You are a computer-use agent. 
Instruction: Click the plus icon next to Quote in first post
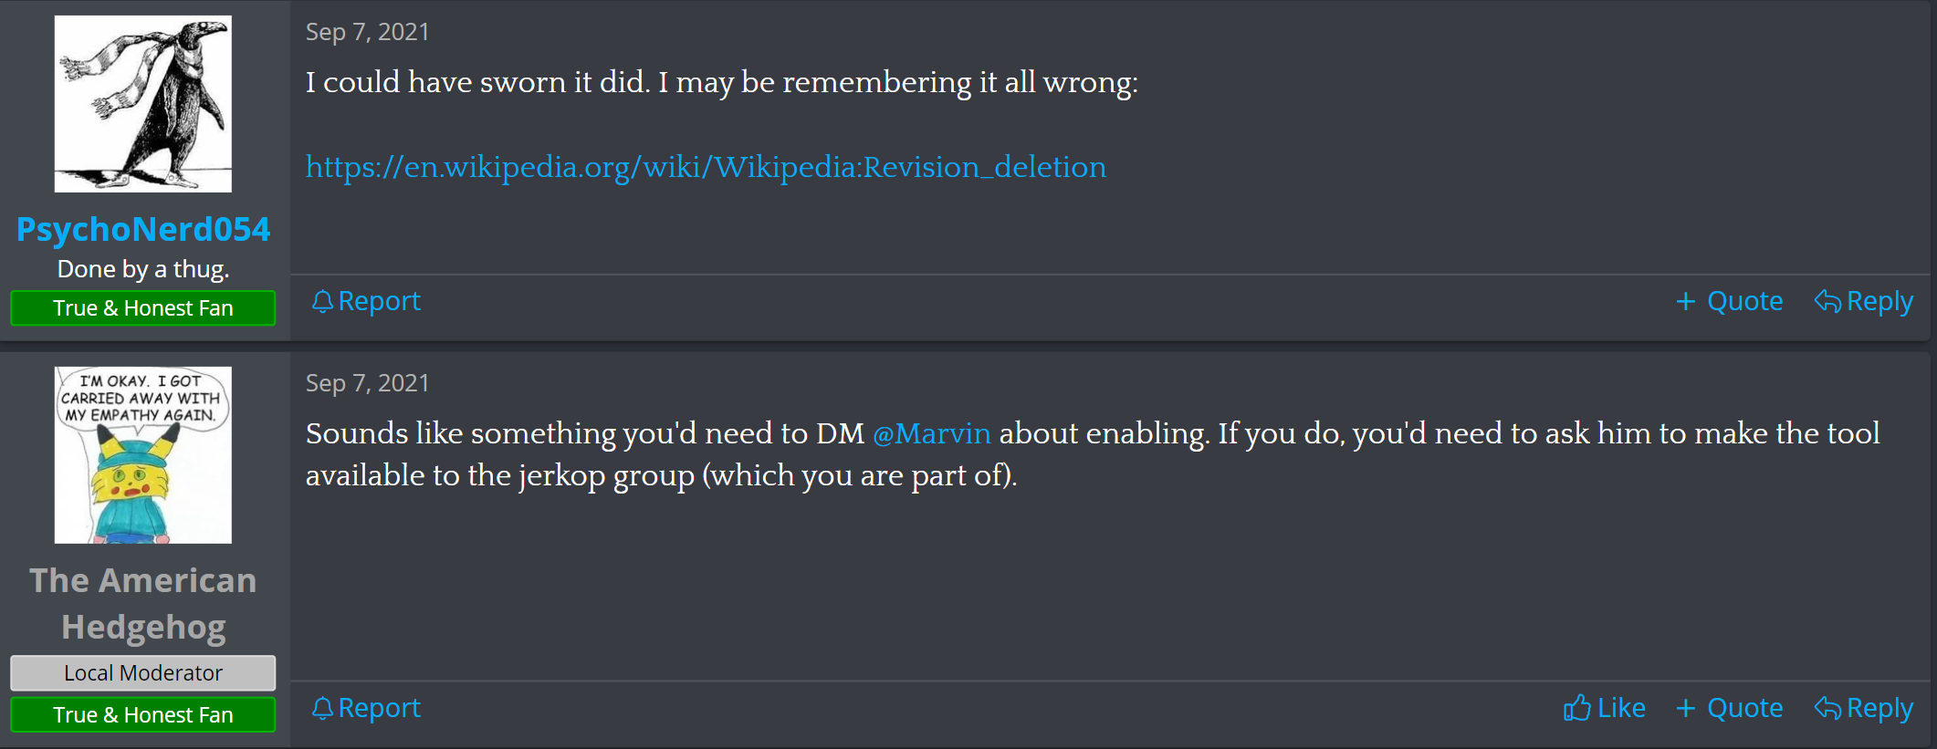[x=1685, y=302]
